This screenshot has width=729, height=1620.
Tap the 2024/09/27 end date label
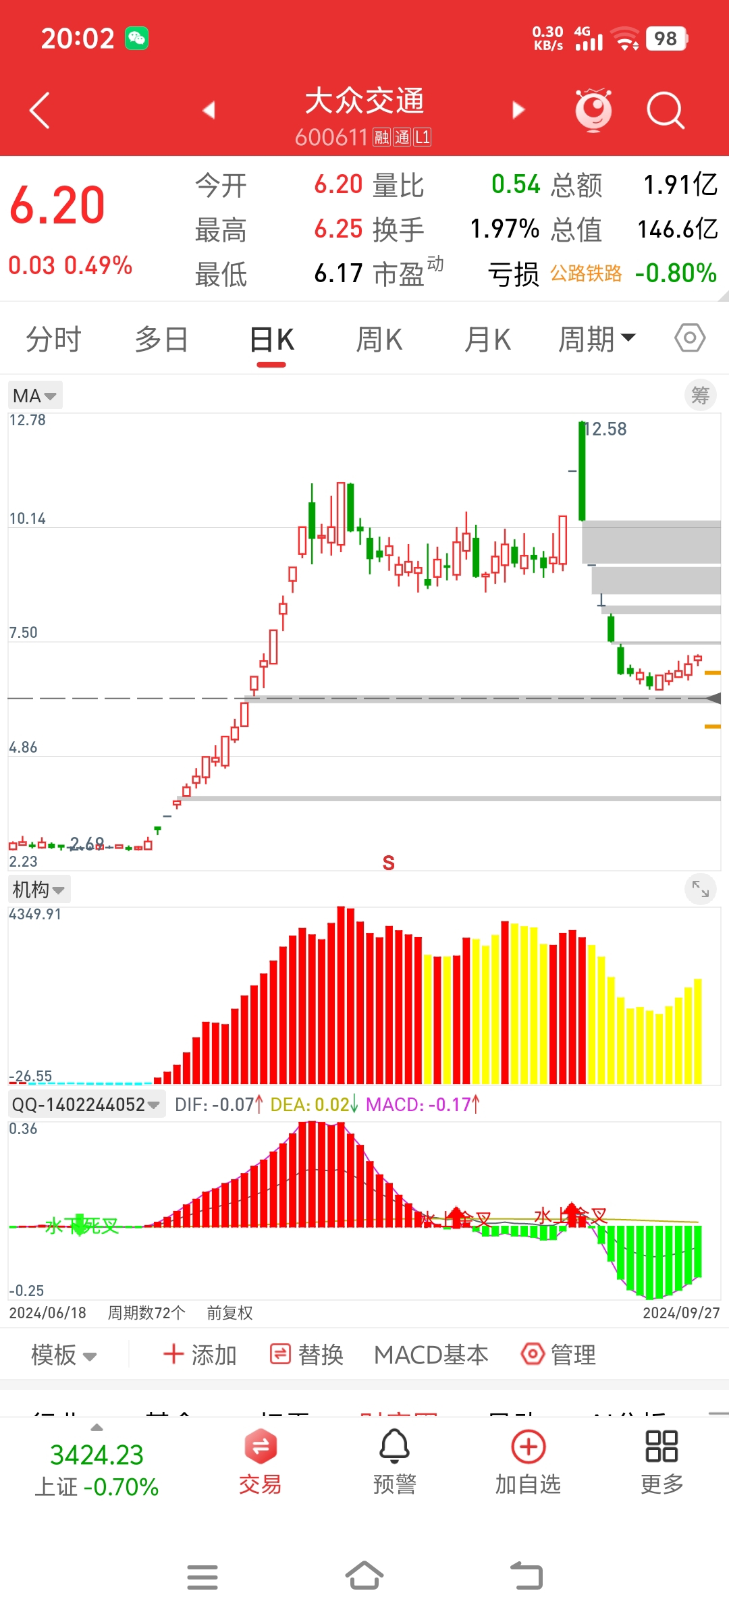pos(681,1313)
